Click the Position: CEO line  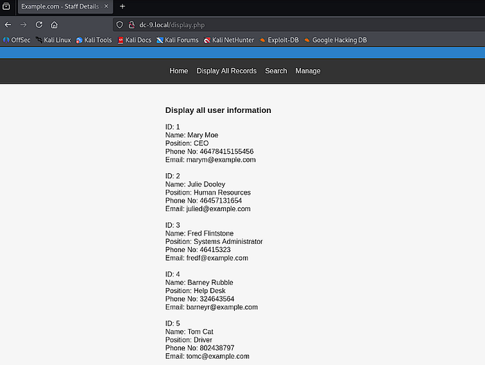pos(187,143)
